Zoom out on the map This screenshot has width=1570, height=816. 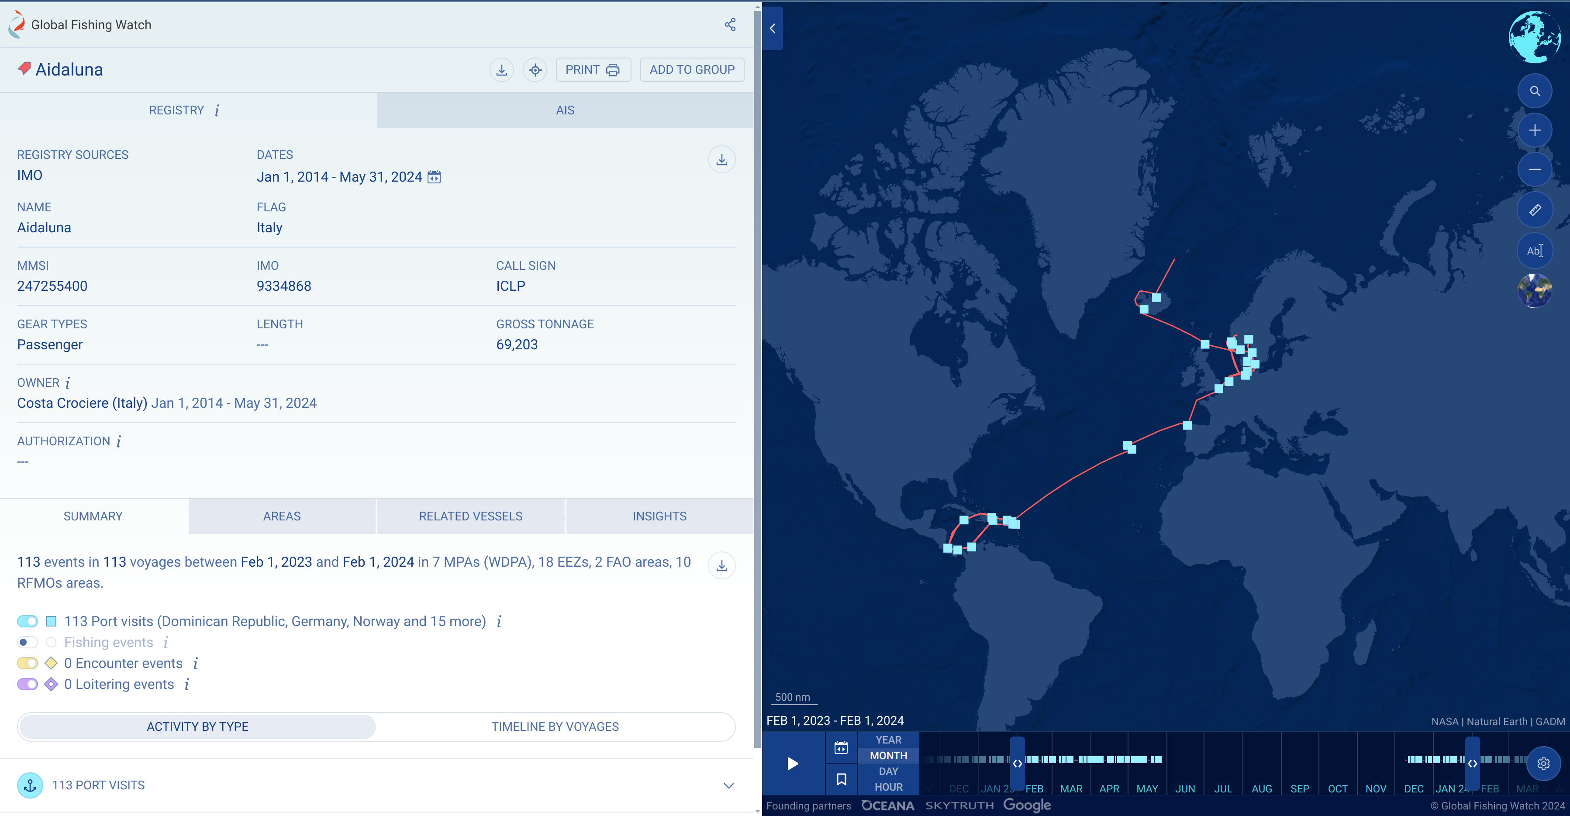click(1534, 170)
